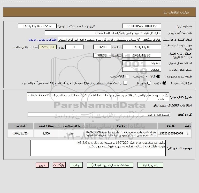Click the quantity cell 1,500
199x193 pixels.
tap(46, 133)
